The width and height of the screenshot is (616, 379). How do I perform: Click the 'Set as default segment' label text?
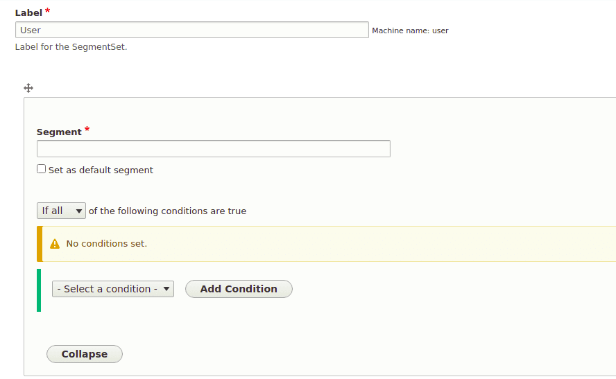pos(101,170)
